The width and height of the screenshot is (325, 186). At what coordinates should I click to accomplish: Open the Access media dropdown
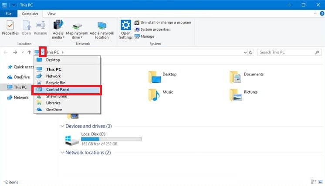[x=58, y=29]
